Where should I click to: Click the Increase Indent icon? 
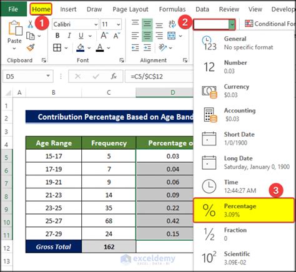pyautogui.click(x=147, y=48)
